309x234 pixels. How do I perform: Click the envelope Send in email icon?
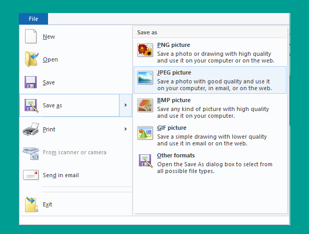point(31,175)
